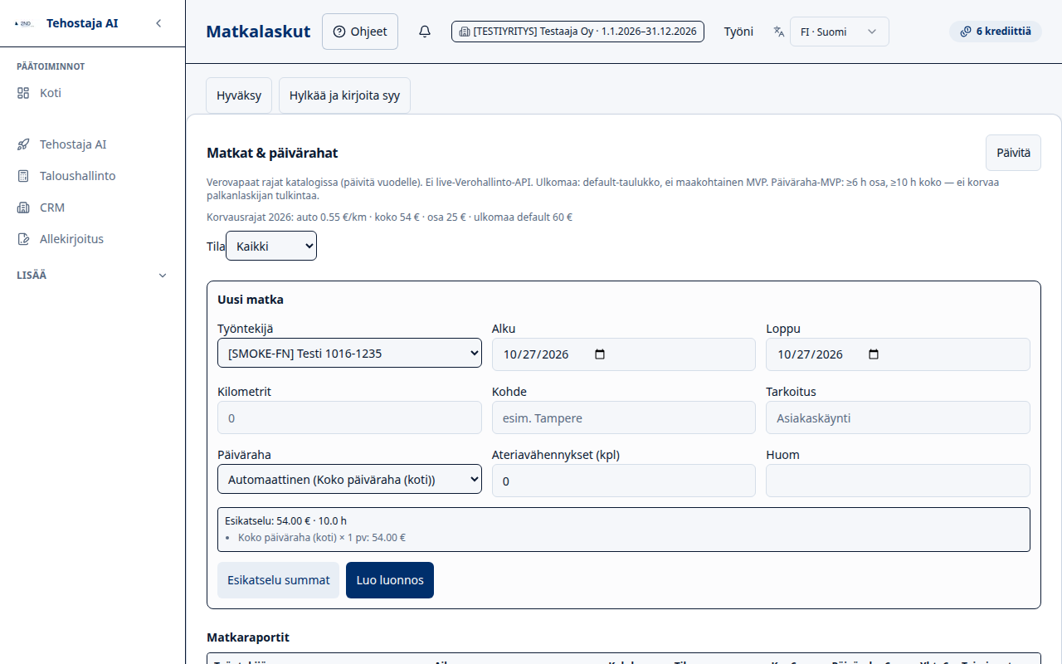Viewport: 1062px width, 664px height.
Task: Click the Koti grid icon
Action: 23,93
